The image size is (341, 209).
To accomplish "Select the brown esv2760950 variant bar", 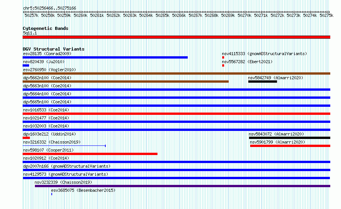I will [x=176, y=73].
